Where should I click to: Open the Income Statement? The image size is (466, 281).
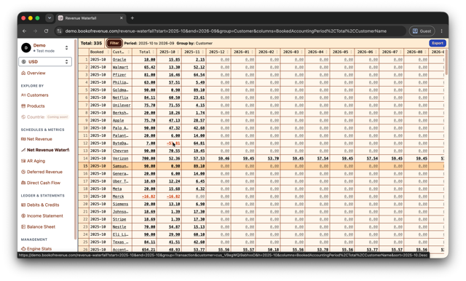click(x=45, y=216)
